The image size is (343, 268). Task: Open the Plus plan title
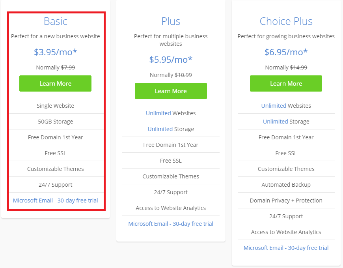tap(171, 21)
